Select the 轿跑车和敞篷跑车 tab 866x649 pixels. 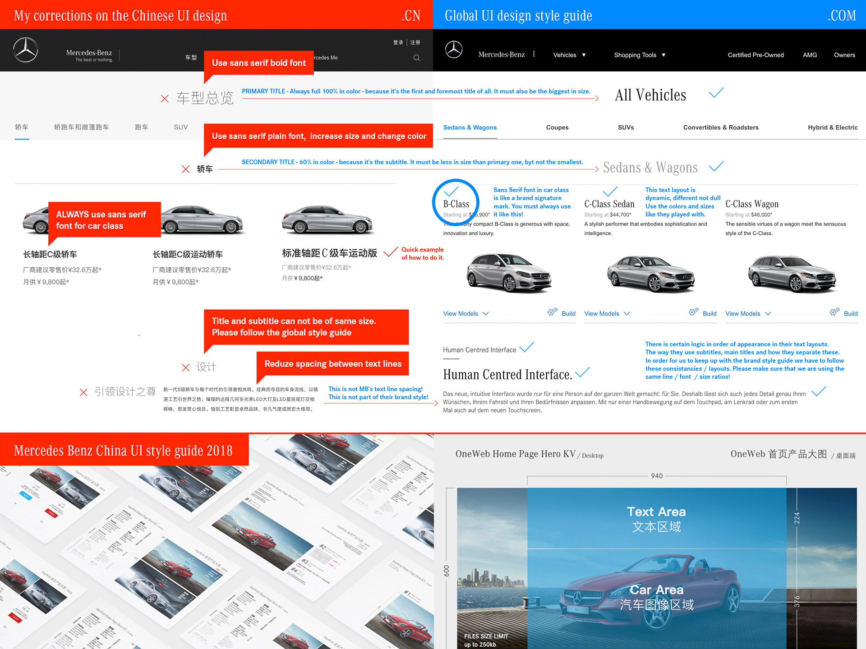pyautogui.click(x=82, y=127)
